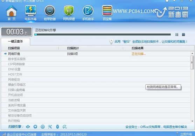The width and height of the screenshot is (195, 136).
Task: Click the wrench and screwdriver engine icon
Action: 50,127
